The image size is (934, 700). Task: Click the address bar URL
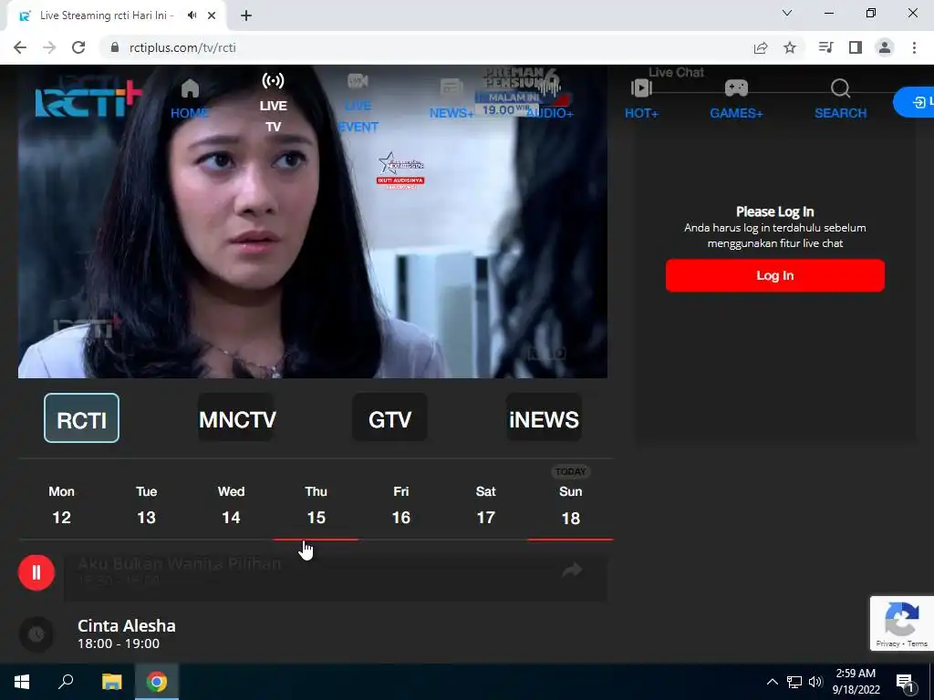click(182, 47)
